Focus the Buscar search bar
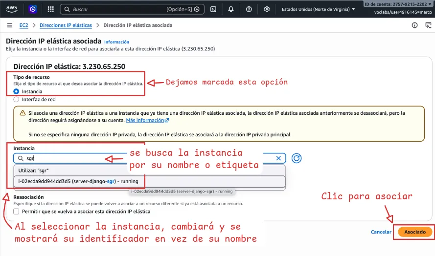This screenshot has height=256, width=435. coord(132,9)
